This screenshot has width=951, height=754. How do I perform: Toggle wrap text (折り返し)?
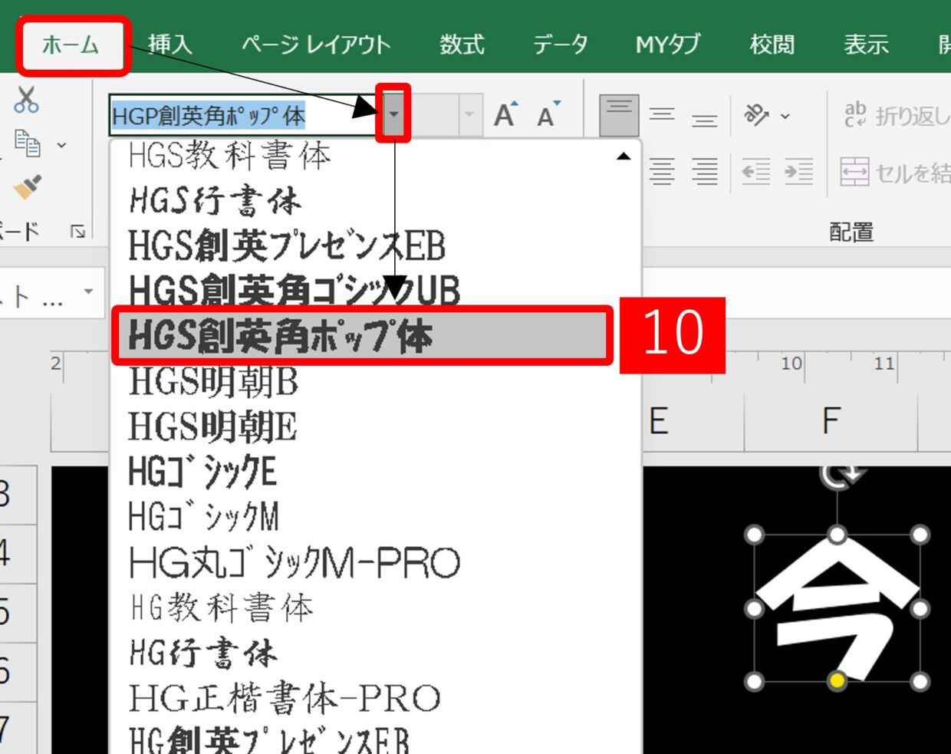tap(896, 115)
